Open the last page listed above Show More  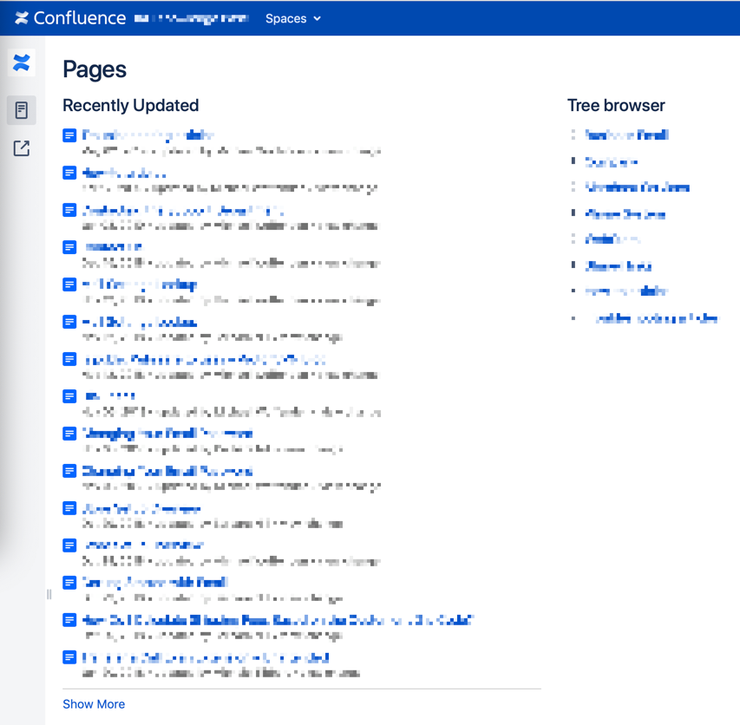point(206,657)
